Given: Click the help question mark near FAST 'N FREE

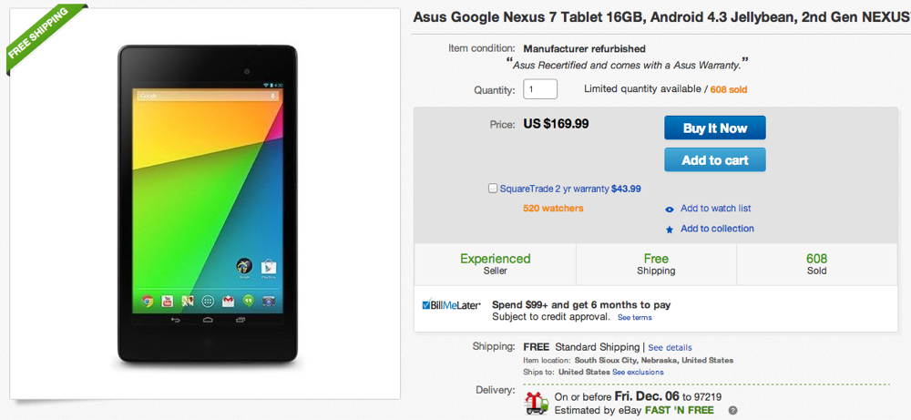Looking at the screenshot, I should [732, 410].
